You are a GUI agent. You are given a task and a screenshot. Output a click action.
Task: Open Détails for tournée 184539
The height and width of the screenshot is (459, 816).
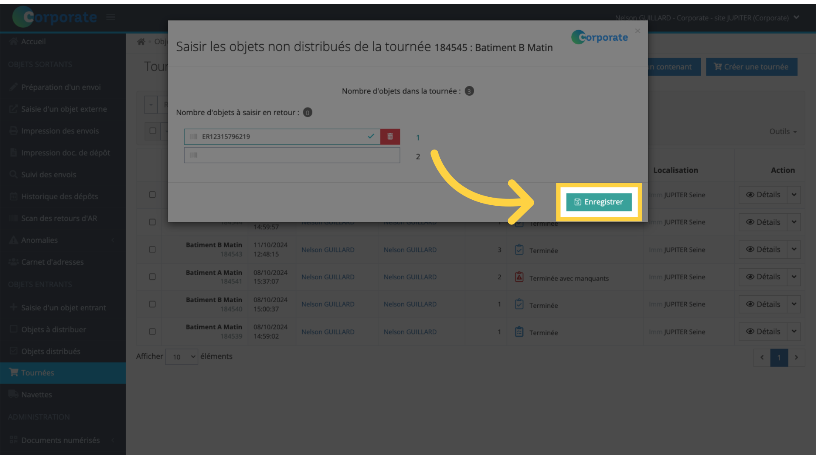pos(763,331)
